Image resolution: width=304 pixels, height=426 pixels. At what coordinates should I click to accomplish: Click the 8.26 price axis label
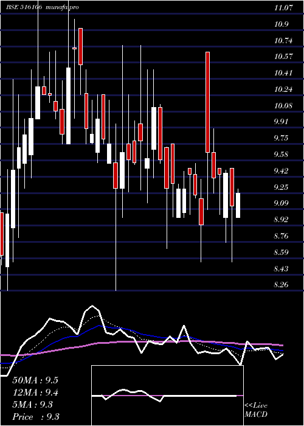[281, 285]
